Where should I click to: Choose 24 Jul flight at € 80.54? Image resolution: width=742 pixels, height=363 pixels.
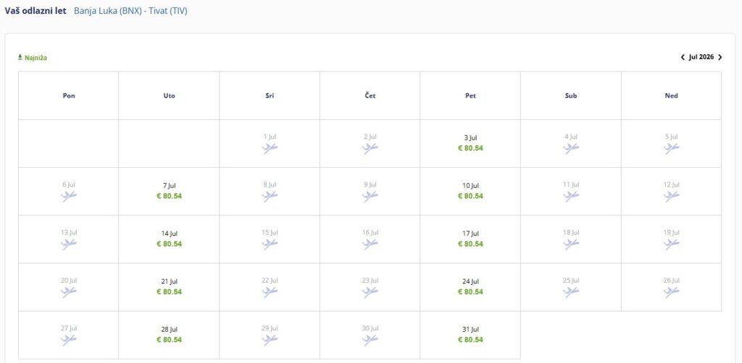point(470,287)
